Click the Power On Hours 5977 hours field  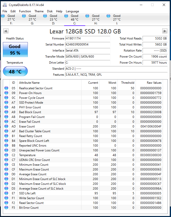coord(155,63)
